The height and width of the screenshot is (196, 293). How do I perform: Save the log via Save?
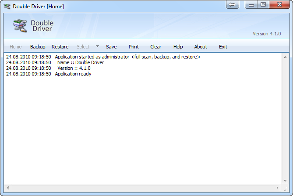(x=111, y=47)
